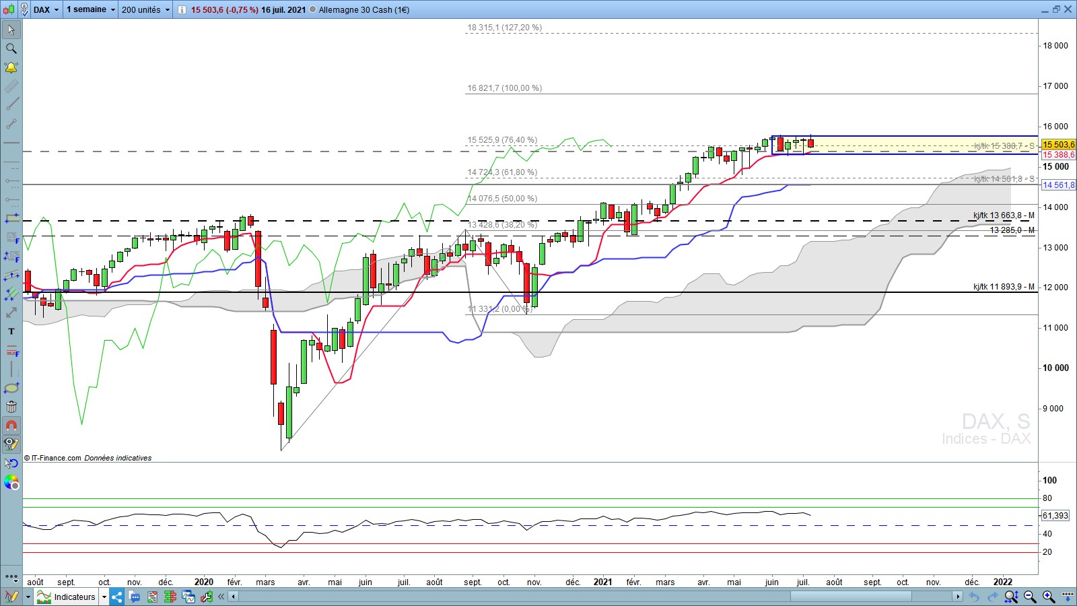The height and width of the screenshot is (606, 1077).
Task: Pick the ruler measurement tool
Action: pyautogui.click(x=11, y=86)
